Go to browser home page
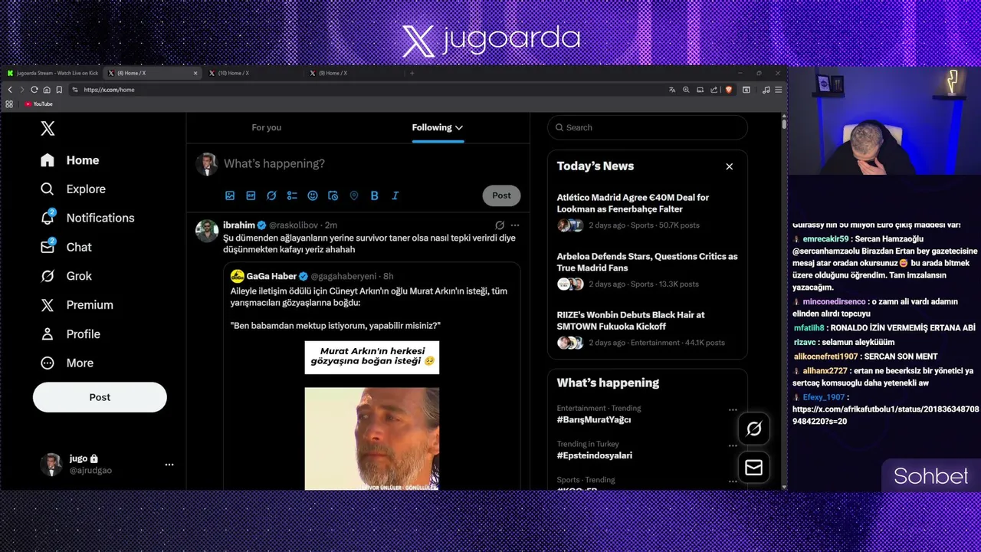The height and width of the screenshot is (552, 981). tap(47, 90)
